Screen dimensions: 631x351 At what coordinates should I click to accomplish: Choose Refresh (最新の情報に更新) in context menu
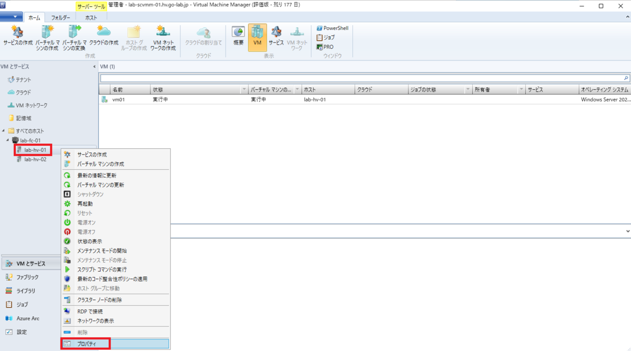pos(116,175)
